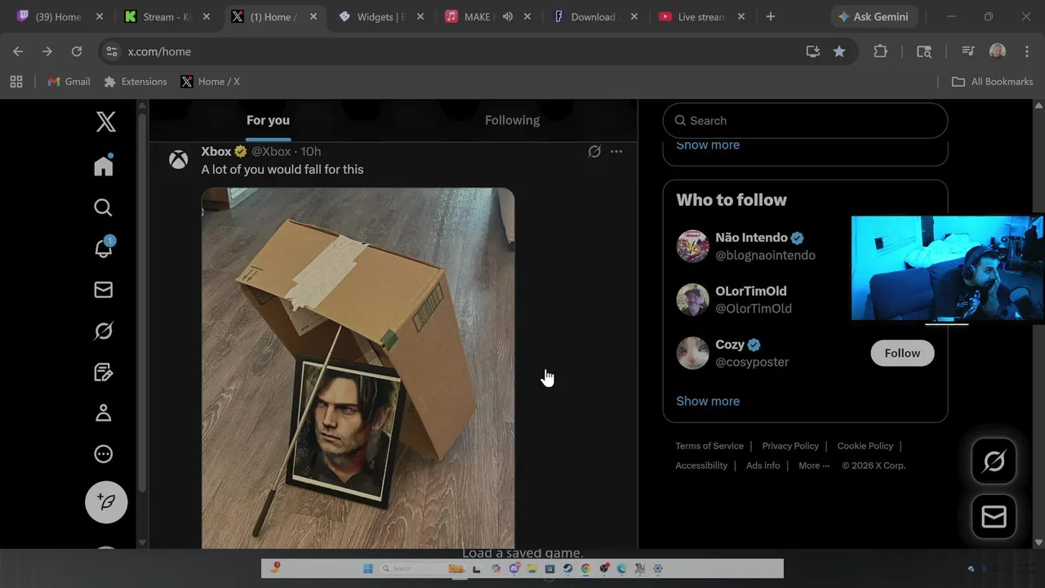Switch to the Stream browser tab

coord(167,16)
